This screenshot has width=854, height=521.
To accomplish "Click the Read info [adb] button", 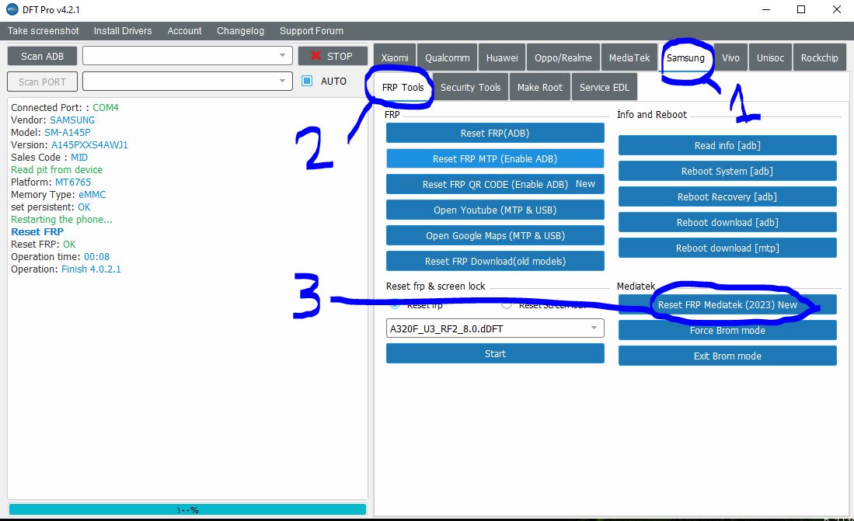I will (727, 145).
